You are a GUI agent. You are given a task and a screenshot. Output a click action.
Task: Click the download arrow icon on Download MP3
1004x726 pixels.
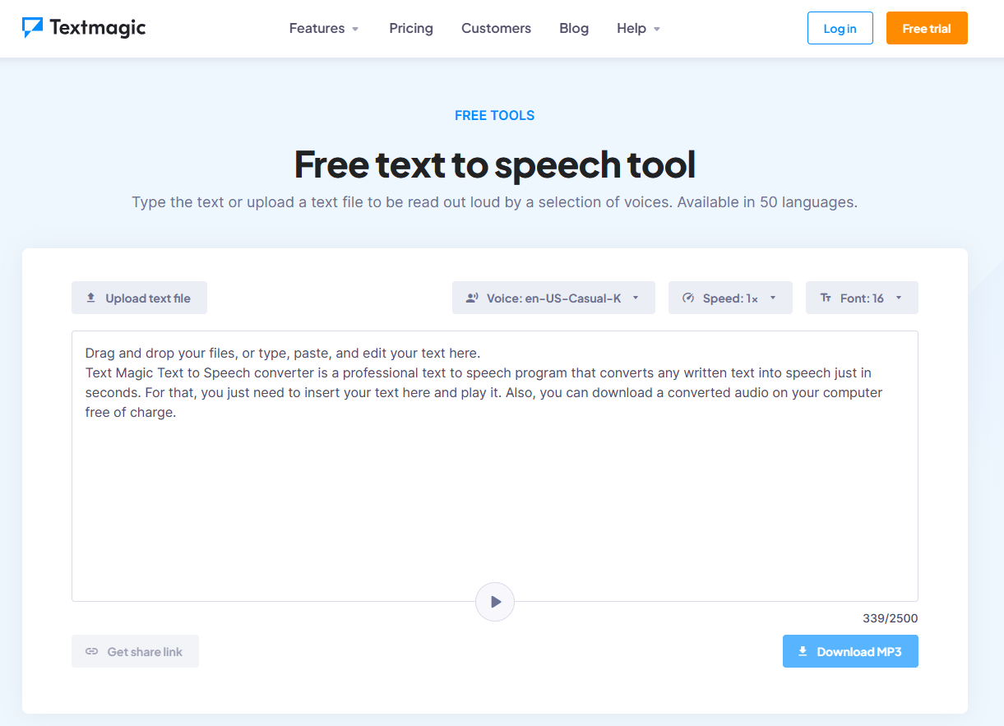pos(803,651)
